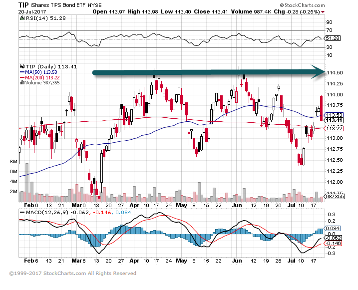Click the Mar label on the price chart date axis
Image resolution: width=358 pixels, height=290 pixels.
(77, 205)
